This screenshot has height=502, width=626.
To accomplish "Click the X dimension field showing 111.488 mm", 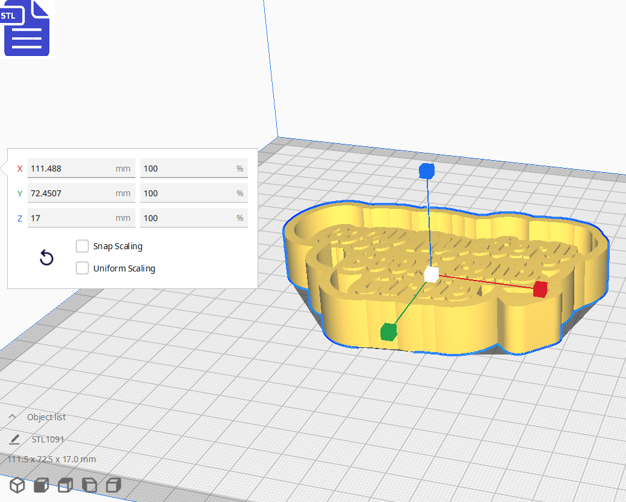I will coord(71,169).
